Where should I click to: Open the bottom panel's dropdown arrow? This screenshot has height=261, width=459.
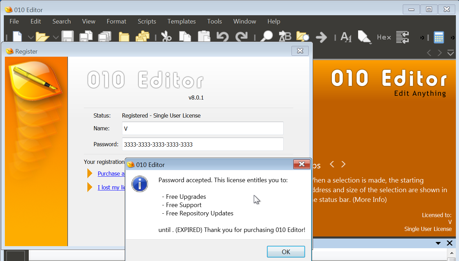(438, 243)
